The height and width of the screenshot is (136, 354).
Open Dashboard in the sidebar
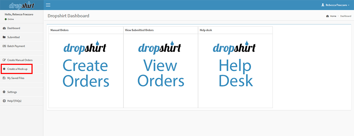pos(22,28)
